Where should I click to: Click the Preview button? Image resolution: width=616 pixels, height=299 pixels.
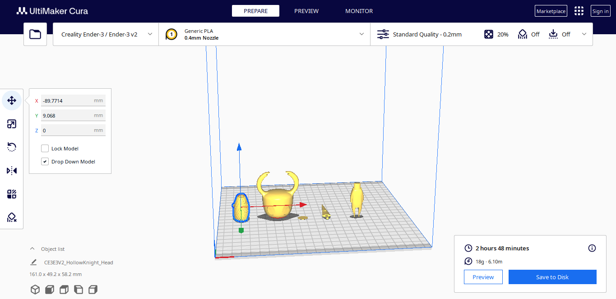click(x=483, y=277)
